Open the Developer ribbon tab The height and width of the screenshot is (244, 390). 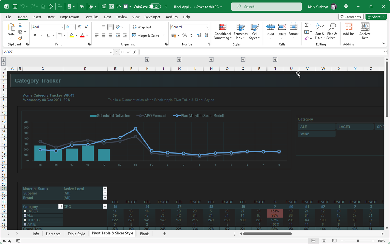coord(153,17)
